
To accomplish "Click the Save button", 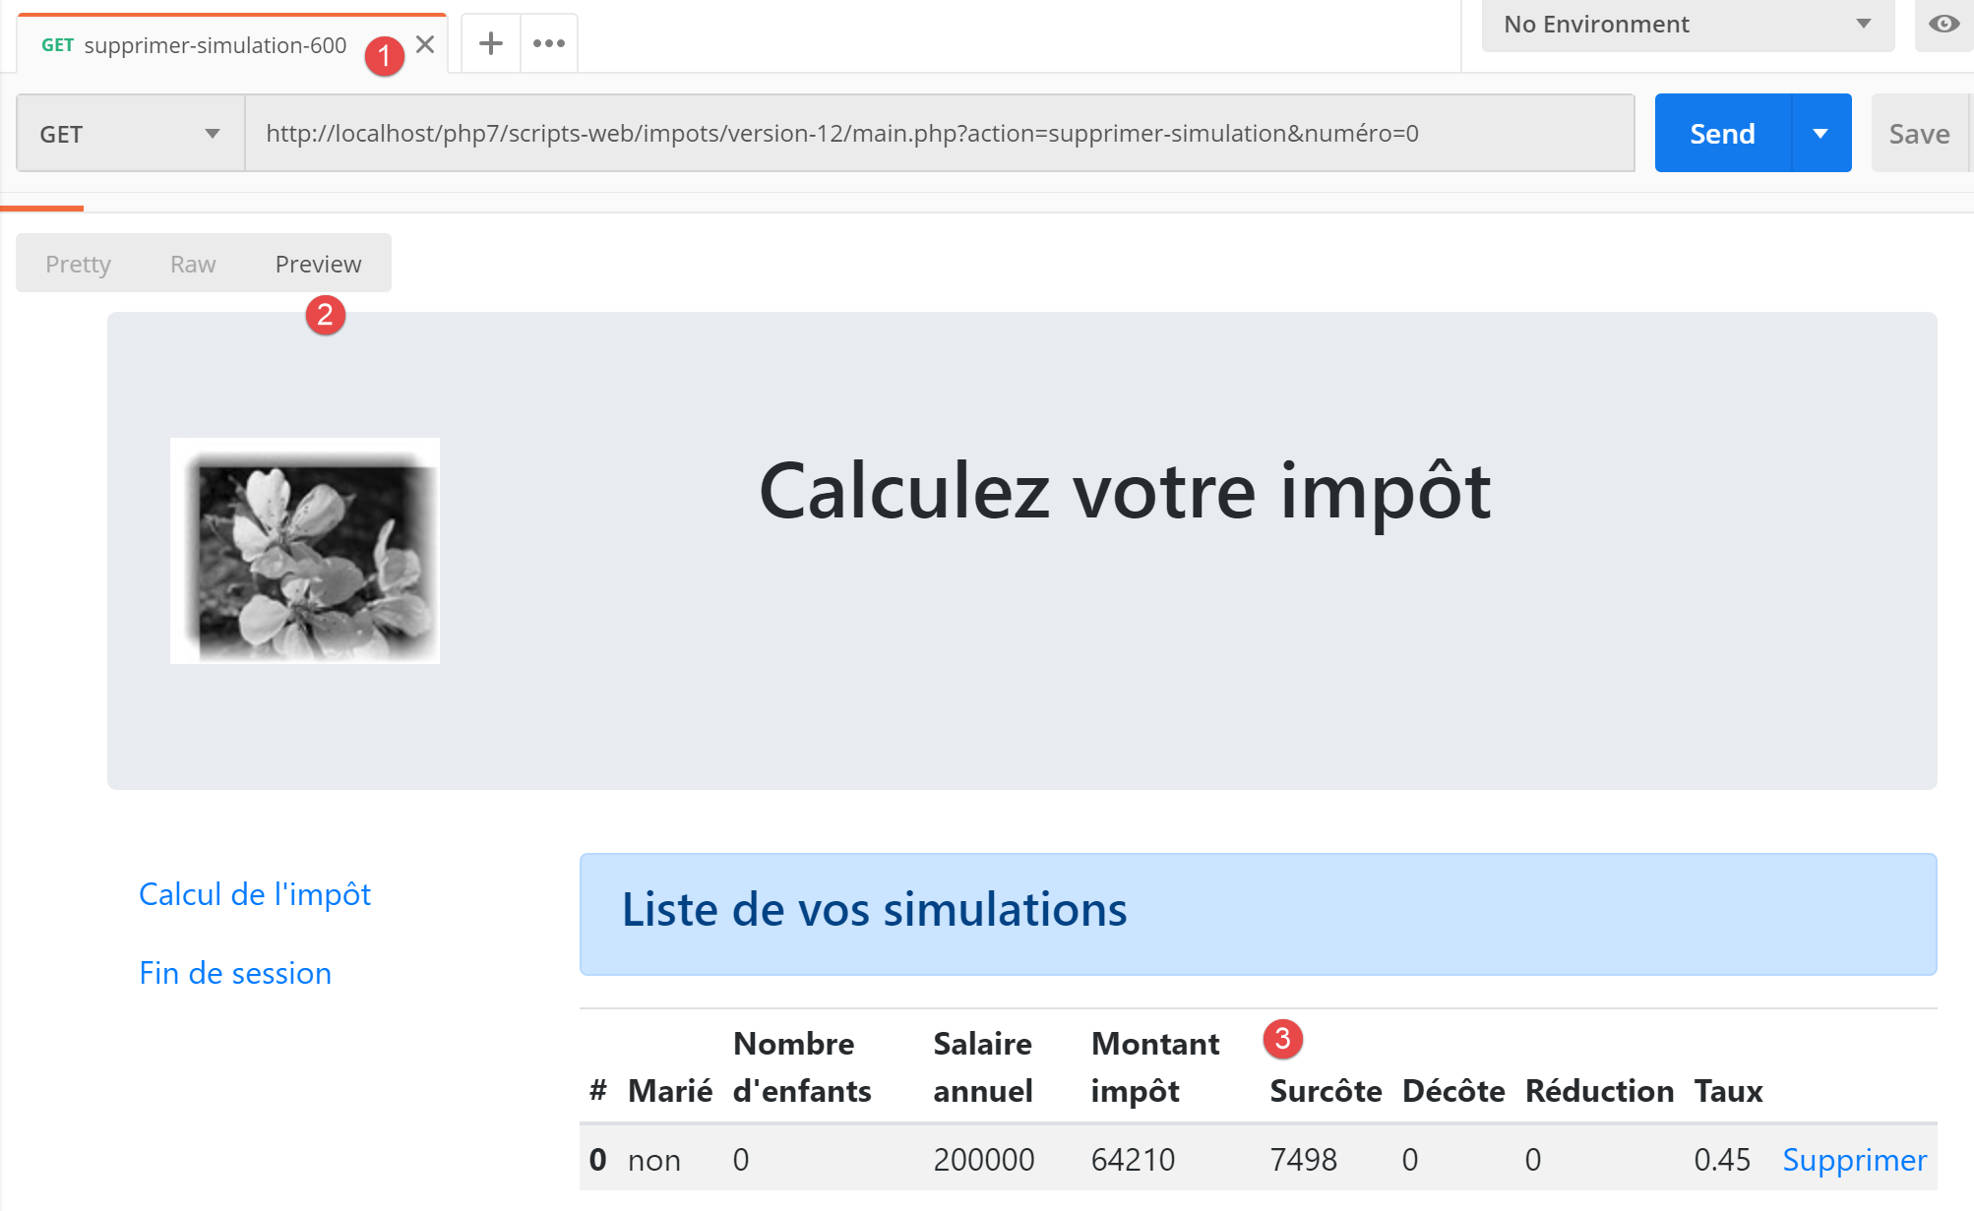I will [x=1919, y=134].
